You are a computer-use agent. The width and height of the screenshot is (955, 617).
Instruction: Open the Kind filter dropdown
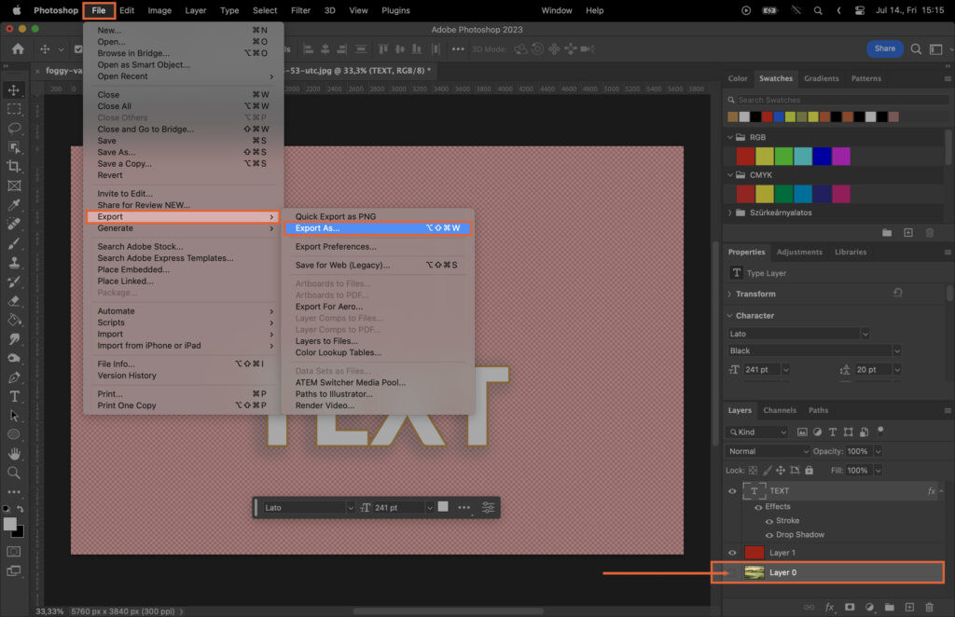755,432
